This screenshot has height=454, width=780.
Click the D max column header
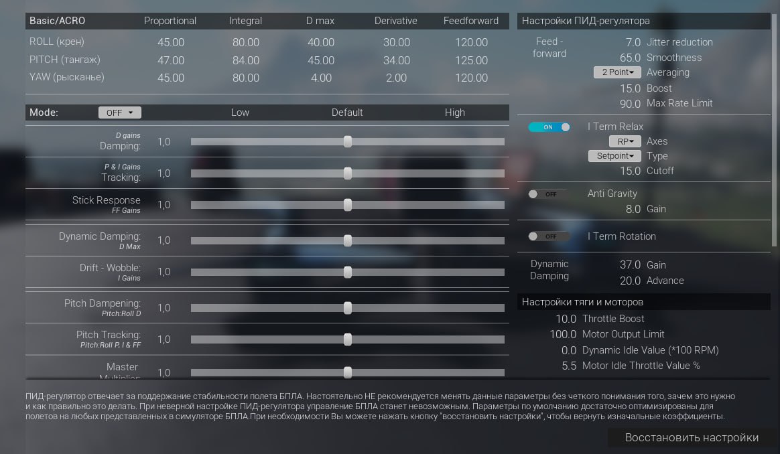pyautogui.click(x=320, y=21)
